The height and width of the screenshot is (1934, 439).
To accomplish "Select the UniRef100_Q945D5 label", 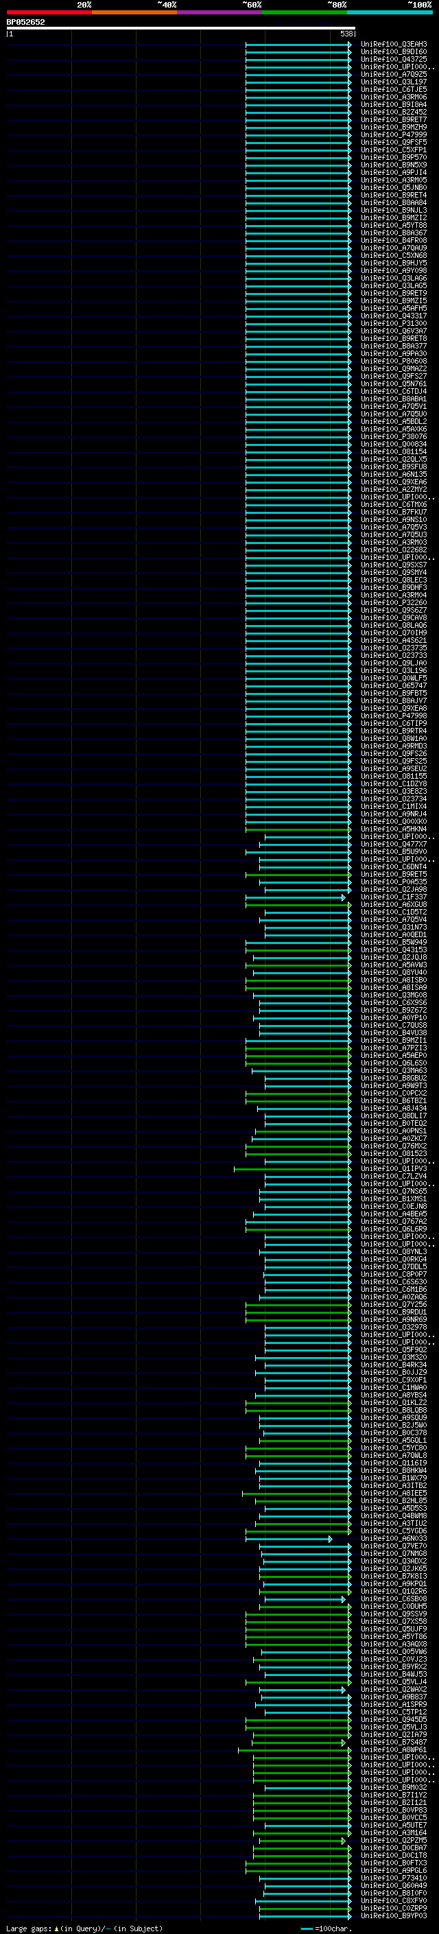I will (394, 1719).
